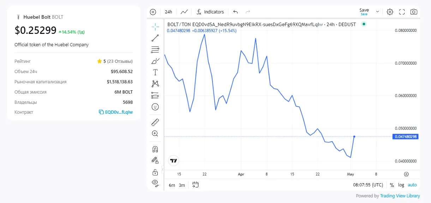The height and width of the screenshot is (203, 431).
Task: Enter fullscreen chart mode
Action: coord(402,12)
